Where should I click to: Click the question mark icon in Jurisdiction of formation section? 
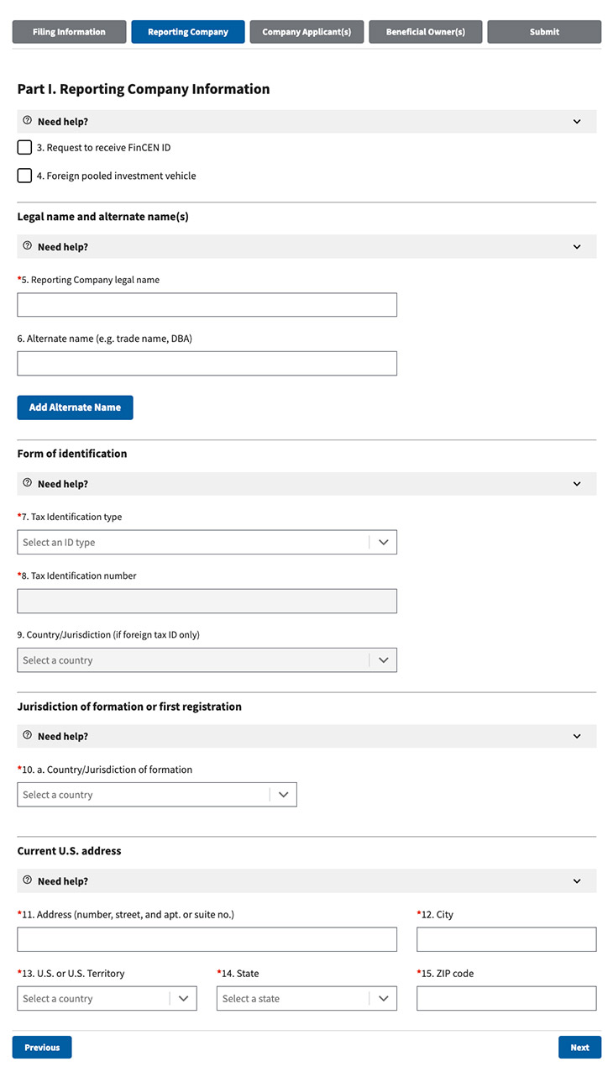[25, 735]
